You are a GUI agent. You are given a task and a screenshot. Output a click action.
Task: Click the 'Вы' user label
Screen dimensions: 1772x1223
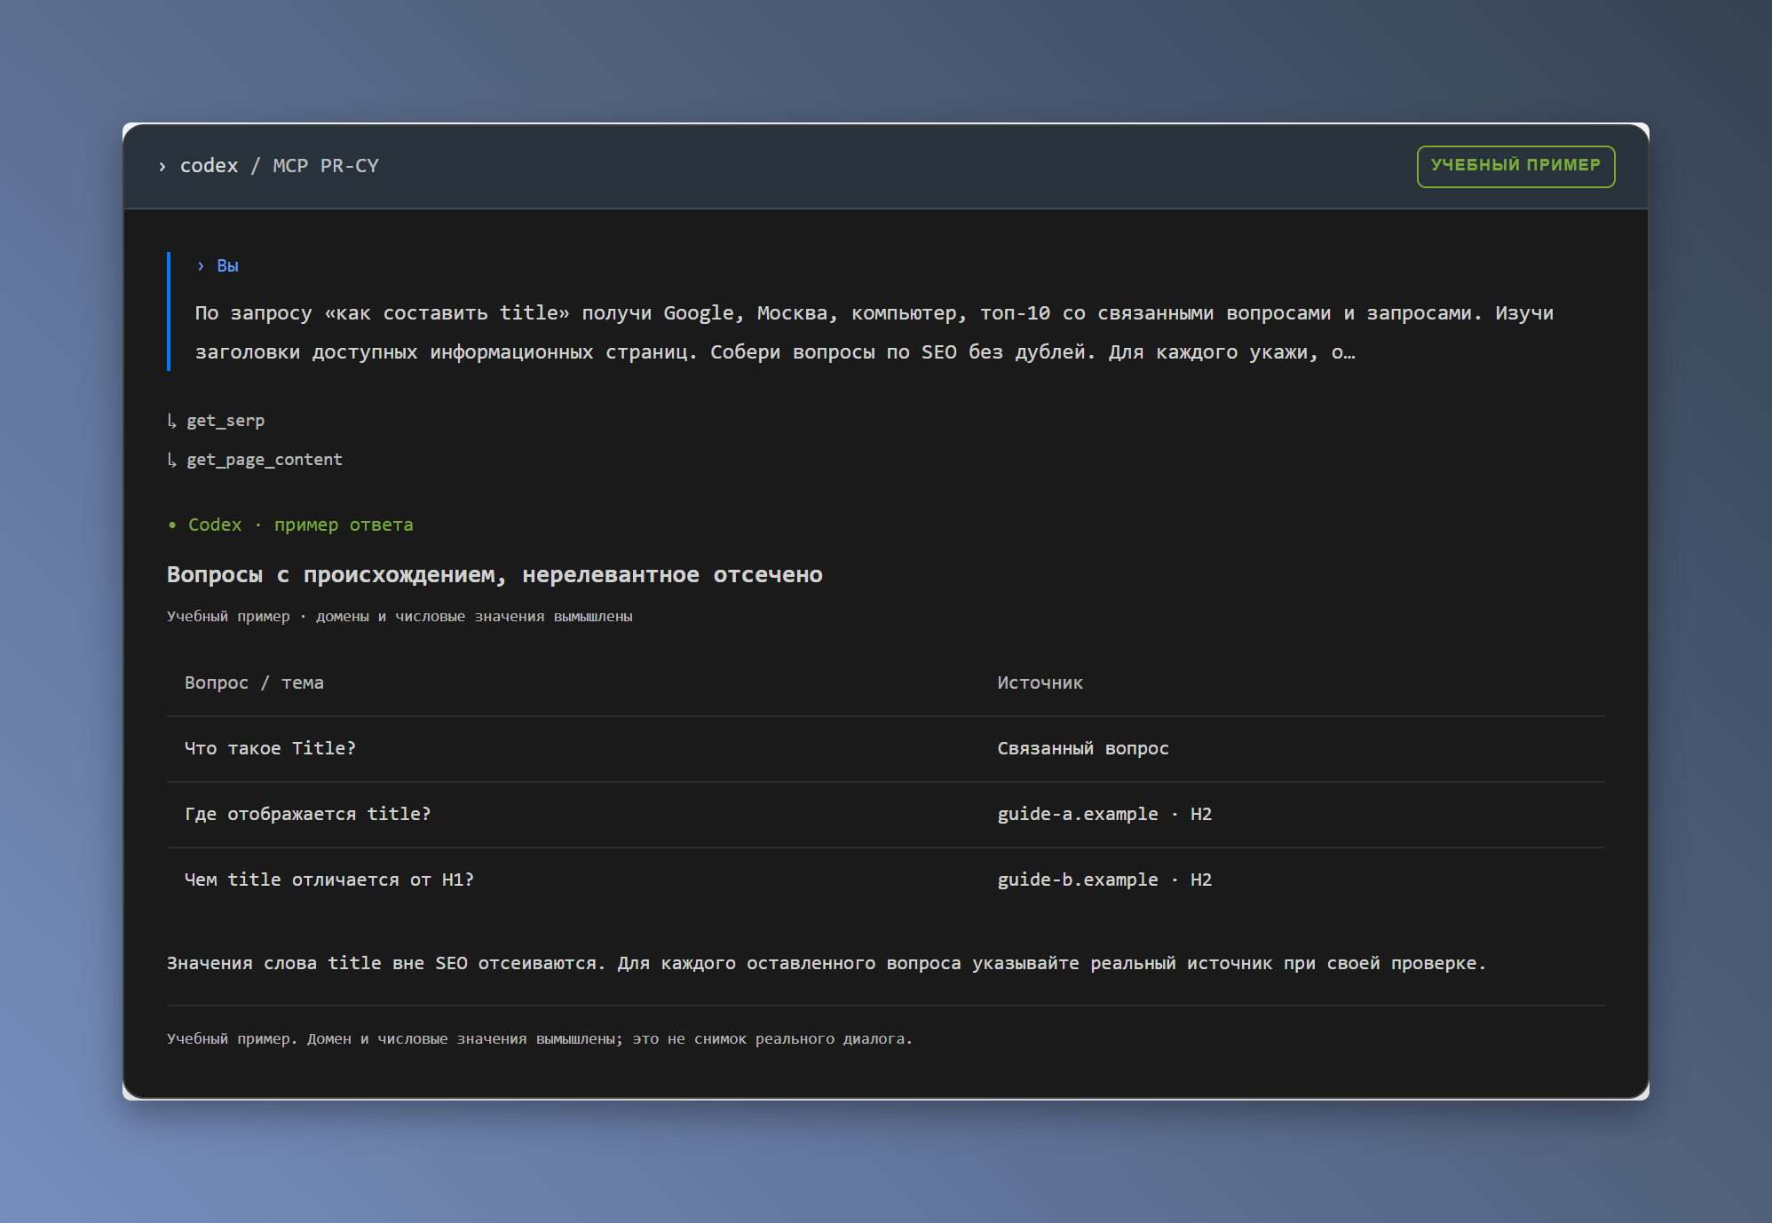click(x=228, y=266)
